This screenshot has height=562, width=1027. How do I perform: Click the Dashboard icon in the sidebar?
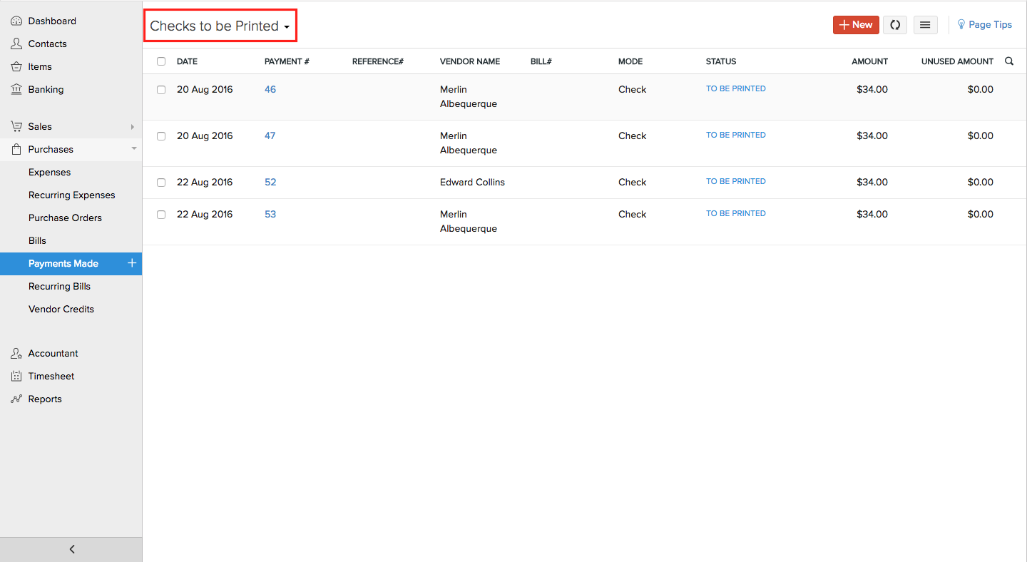click(x=16, y=21)
